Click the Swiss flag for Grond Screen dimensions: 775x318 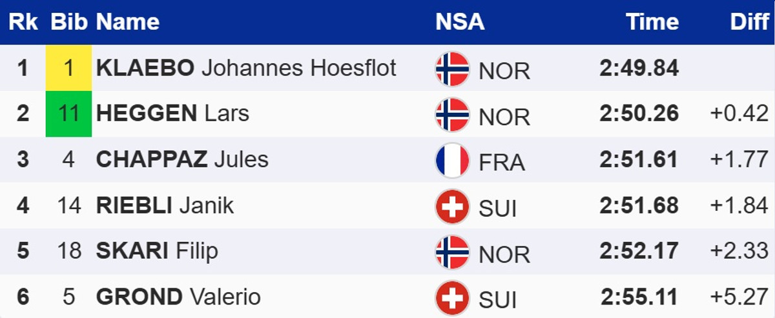[x=452, y=297]
